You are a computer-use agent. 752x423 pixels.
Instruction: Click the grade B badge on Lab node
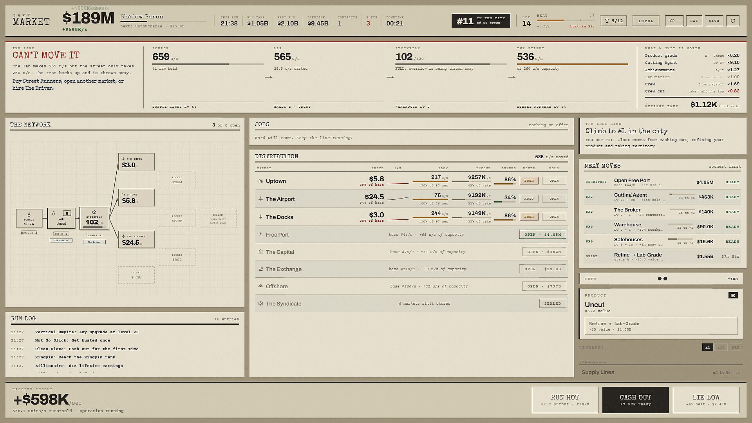pyautogui.click(x=67, y=213)
